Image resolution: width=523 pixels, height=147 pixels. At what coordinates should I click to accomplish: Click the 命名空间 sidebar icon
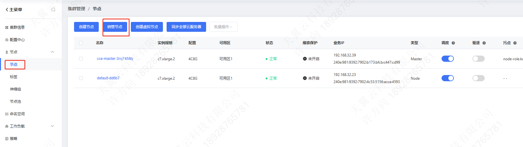click(7, 114)
